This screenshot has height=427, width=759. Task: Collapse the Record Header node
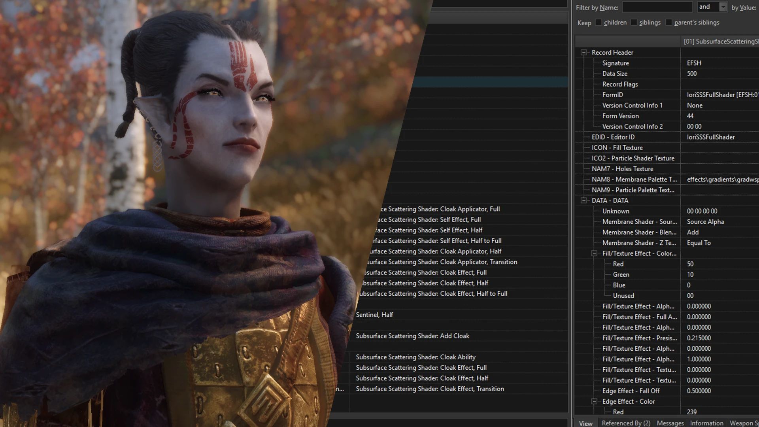coord(583,53)
